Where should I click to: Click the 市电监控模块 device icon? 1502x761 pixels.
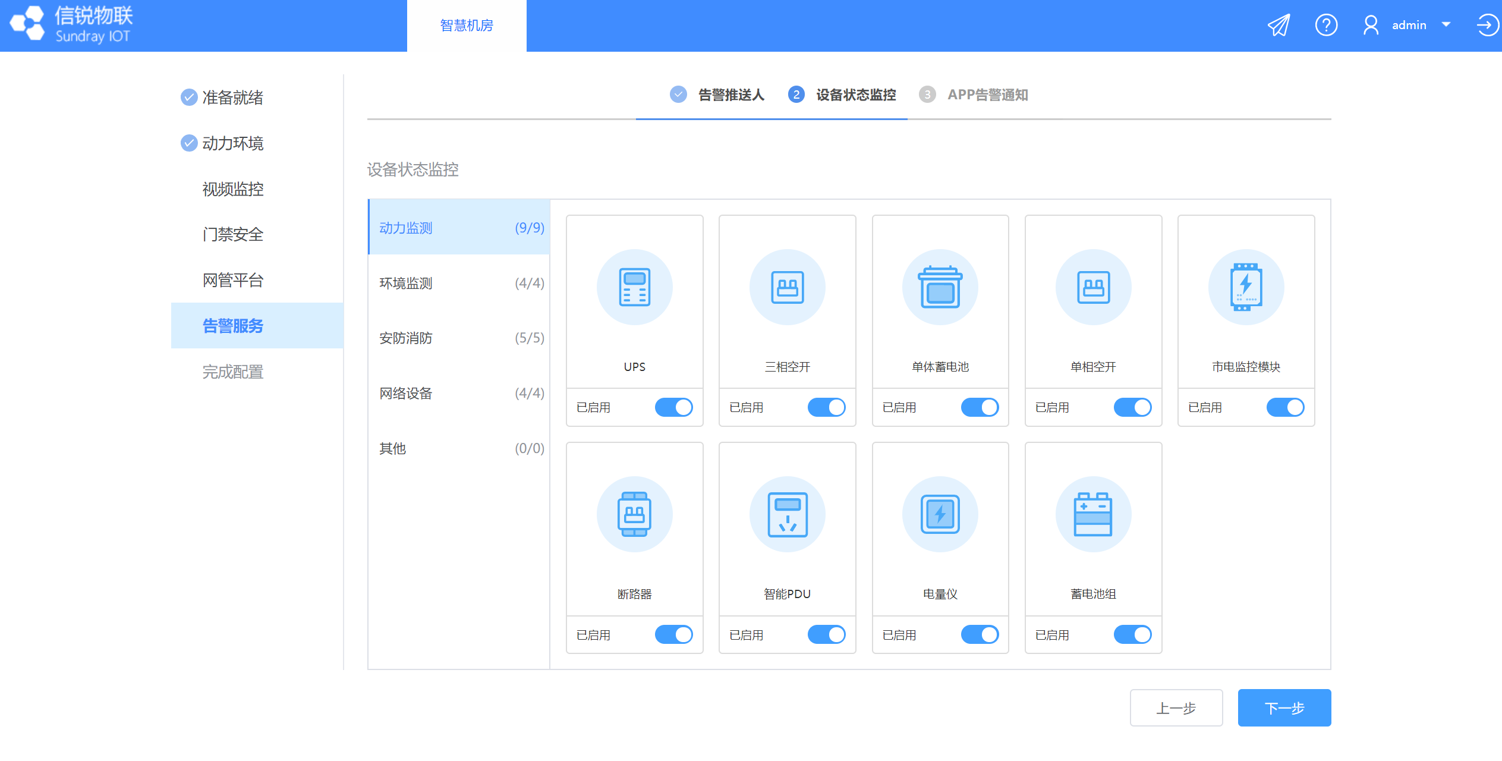point(1246,287)
